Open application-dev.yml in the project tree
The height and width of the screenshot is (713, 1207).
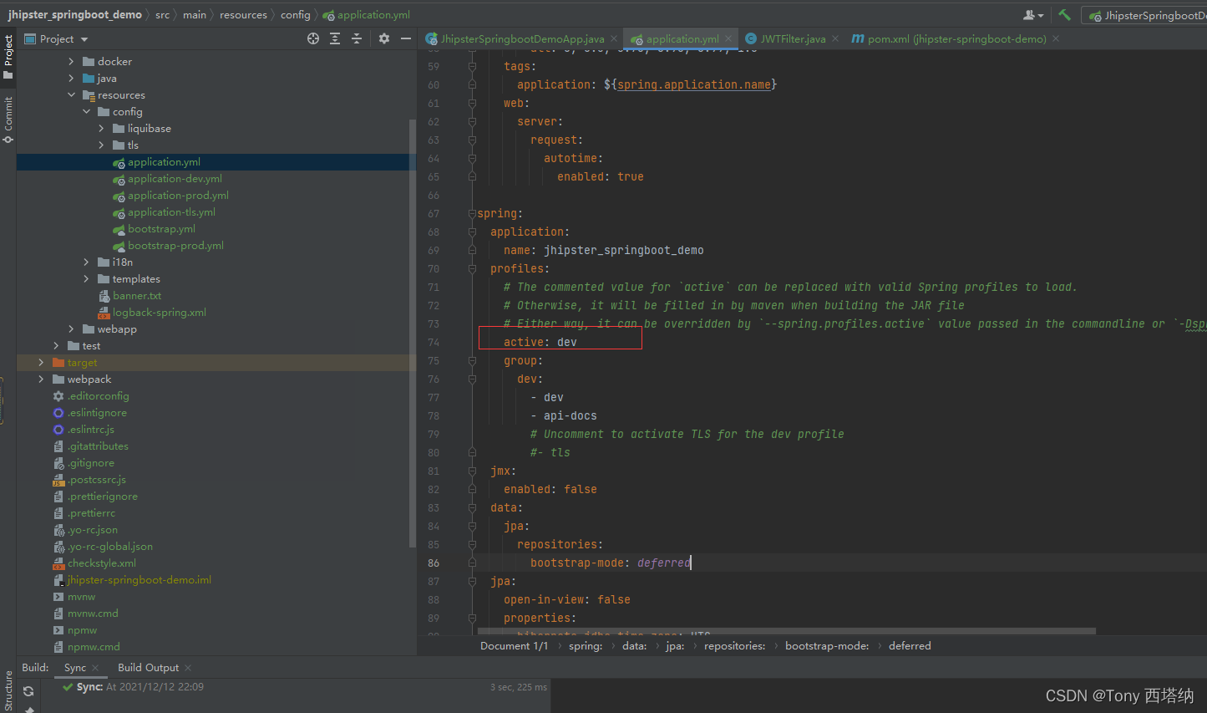175,179
